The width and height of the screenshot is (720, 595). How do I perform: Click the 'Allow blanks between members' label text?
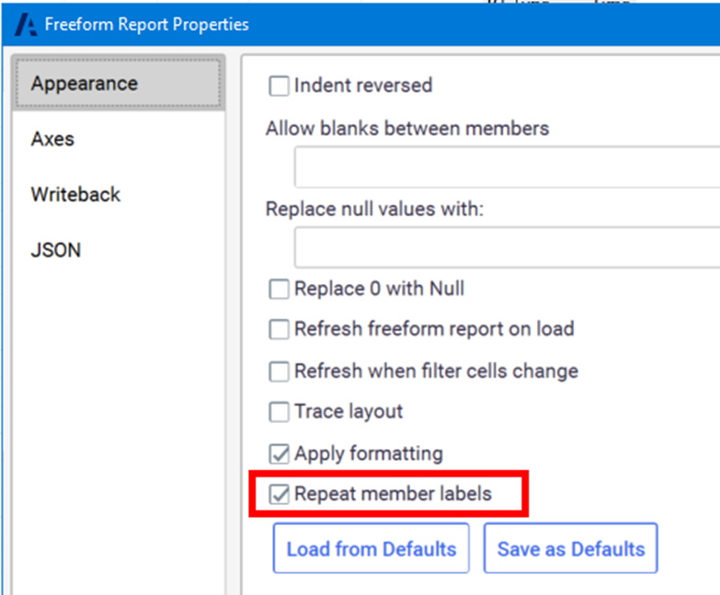406,129
